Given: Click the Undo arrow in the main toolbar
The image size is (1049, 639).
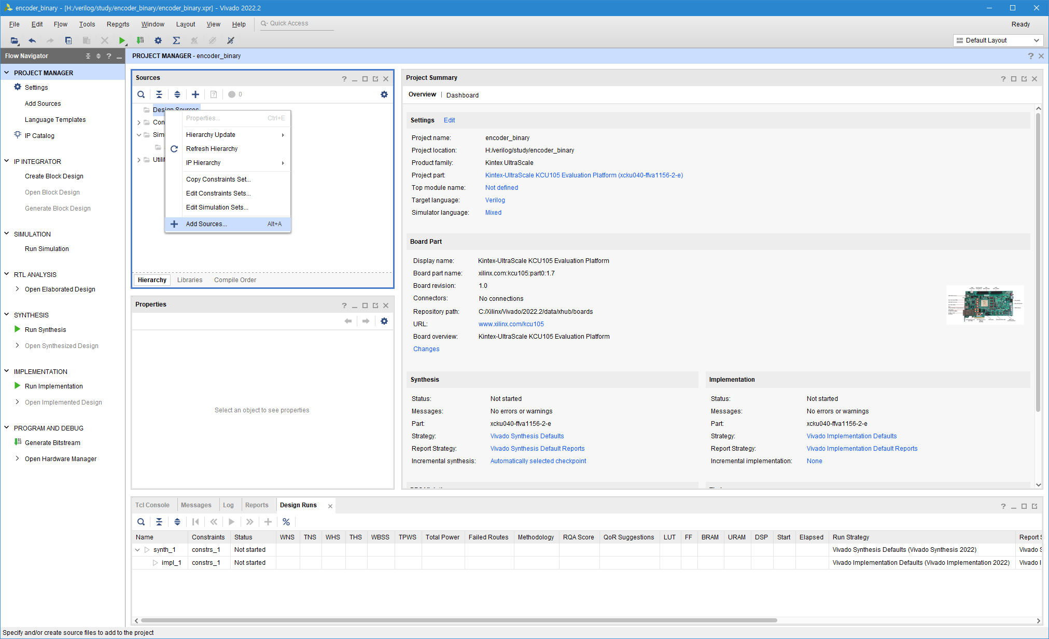Looking at the screenshot, I should point(32,40).
